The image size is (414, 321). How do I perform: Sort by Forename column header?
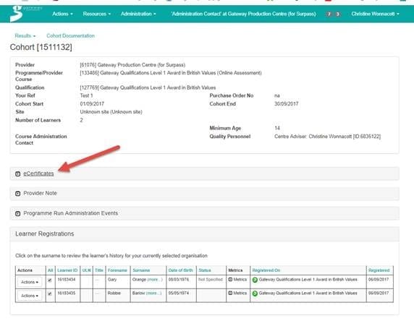click(x=117, y=270)
